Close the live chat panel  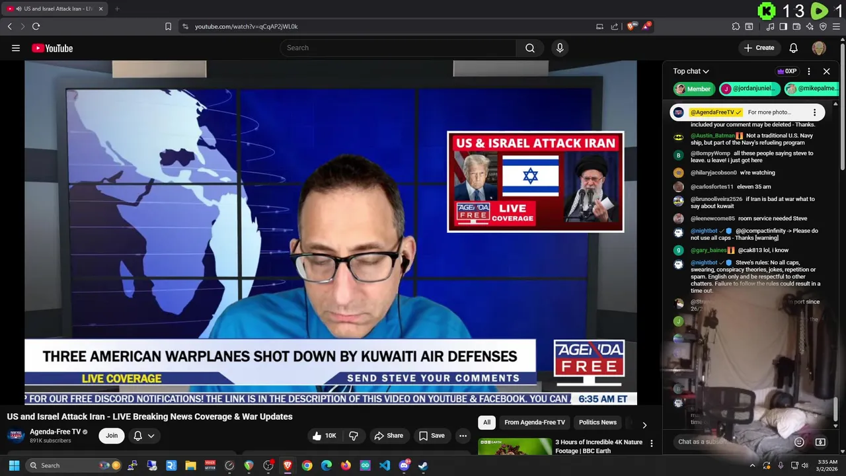pyautogui.click(x=826, y=71)
